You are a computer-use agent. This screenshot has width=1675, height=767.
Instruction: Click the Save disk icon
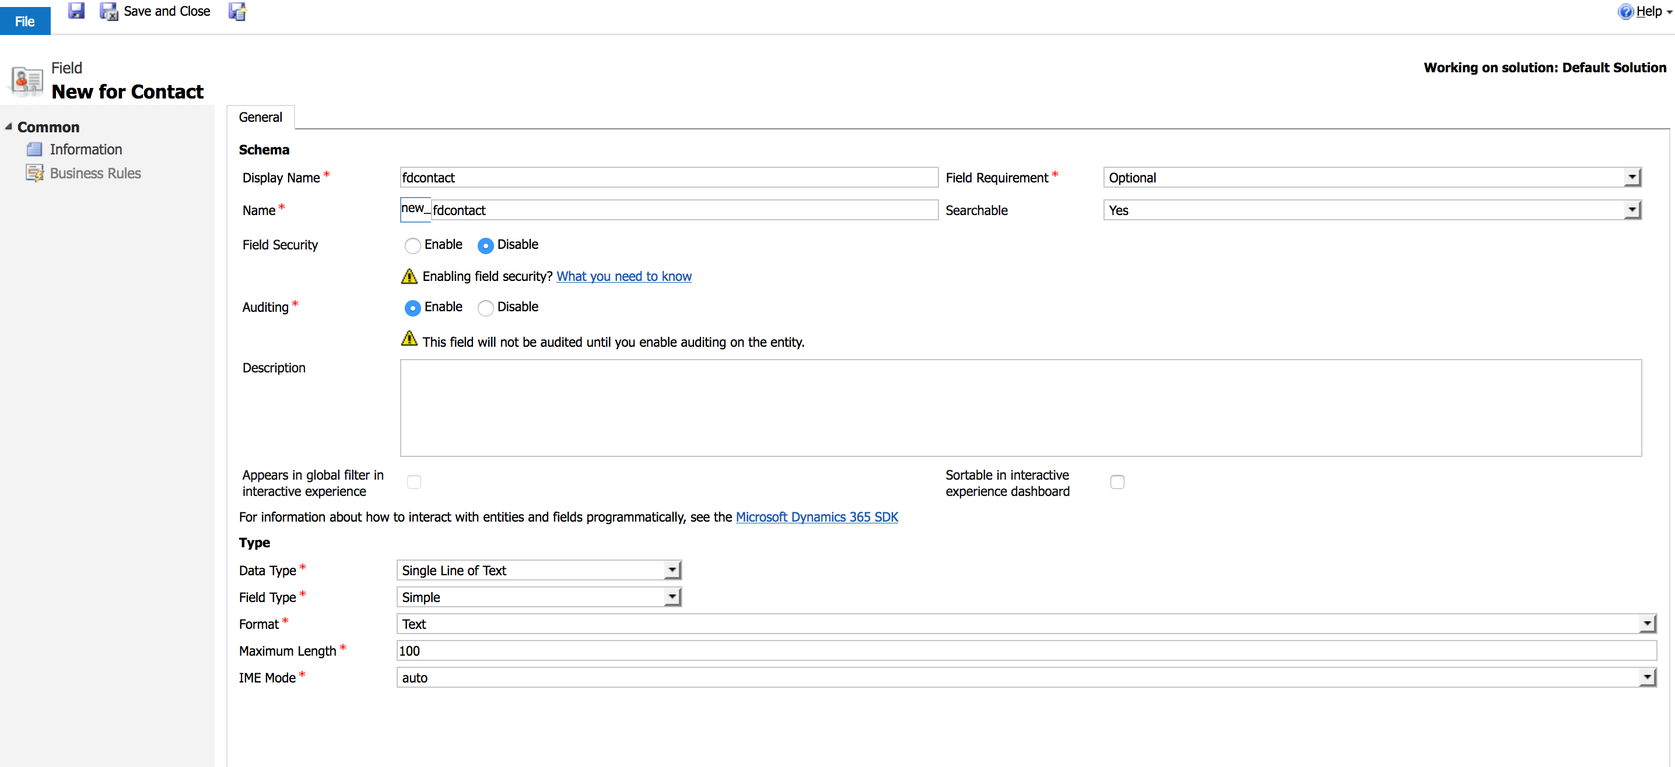click(x=76, y=10)
